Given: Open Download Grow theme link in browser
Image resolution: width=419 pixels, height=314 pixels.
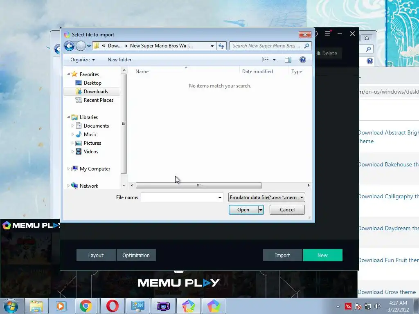Looking at the screenshot, I should click(387, 292).
